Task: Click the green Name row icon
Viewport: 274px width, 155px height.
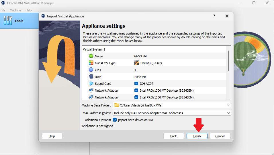Action: 91,56
